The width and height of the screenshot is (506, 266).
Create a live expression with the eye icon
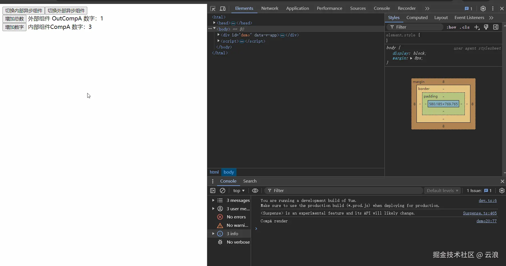click(255, 191)
